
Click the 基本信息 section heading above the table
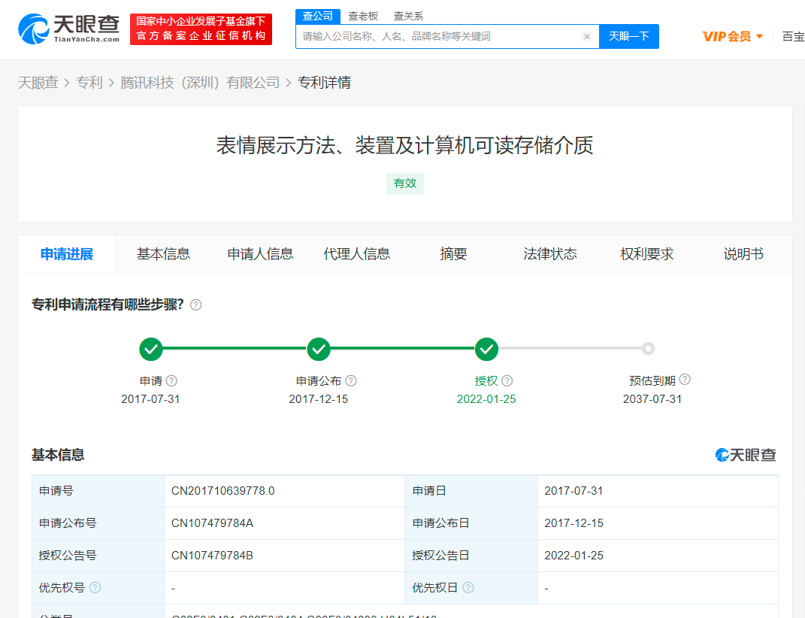58,455
